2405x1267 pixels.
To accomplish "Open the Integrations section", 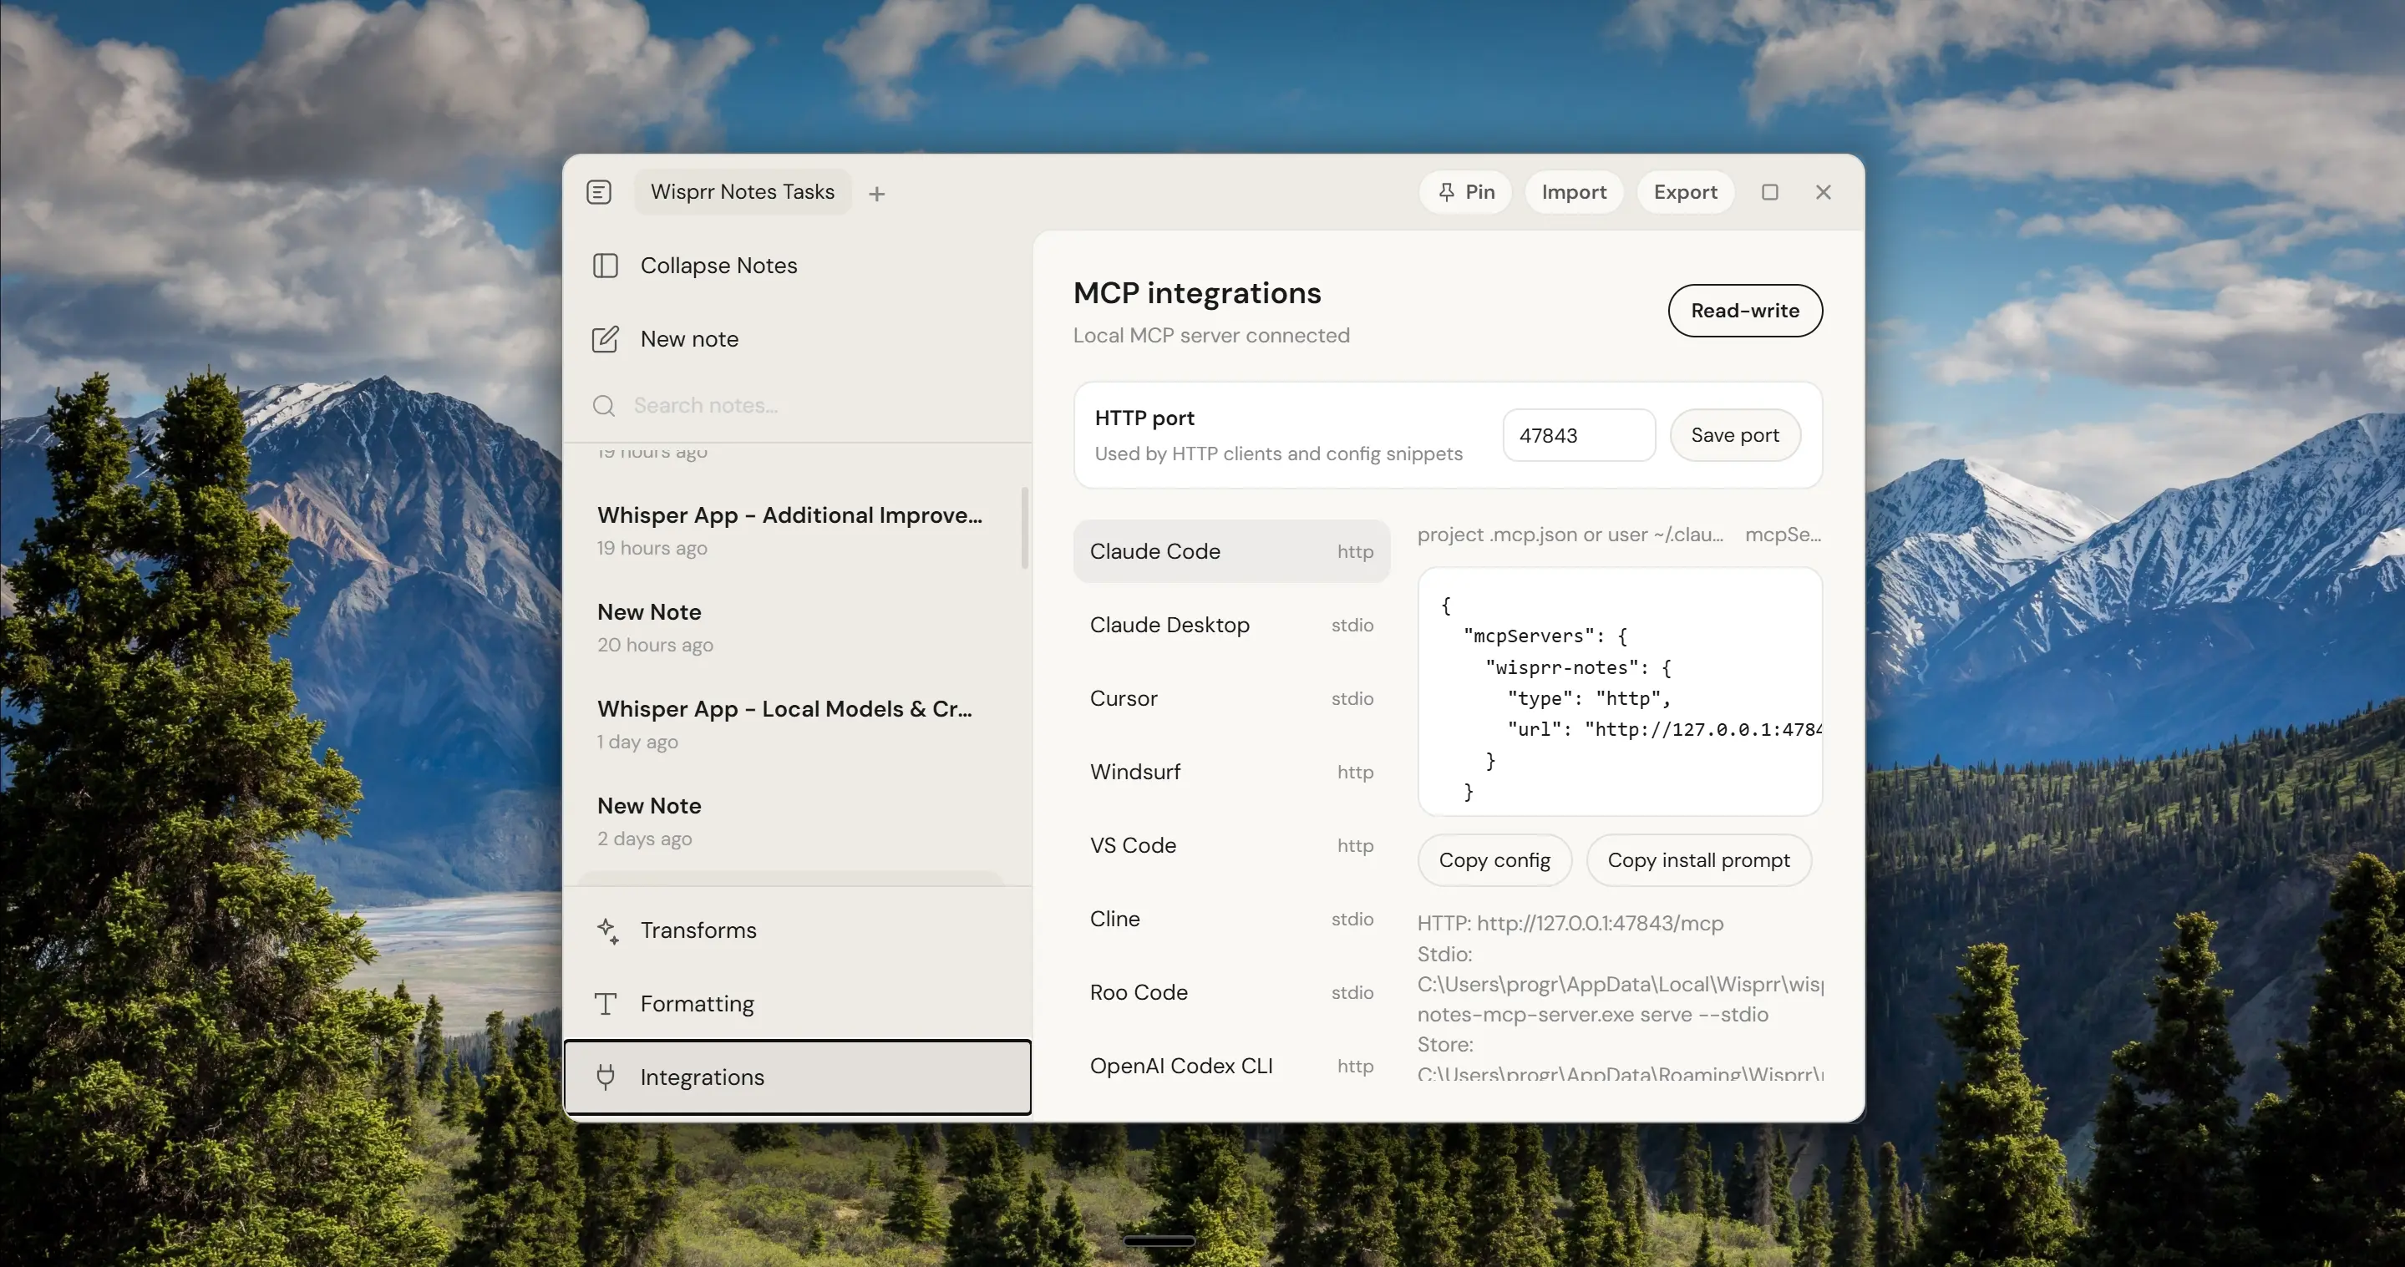I will click(799, 1077).
